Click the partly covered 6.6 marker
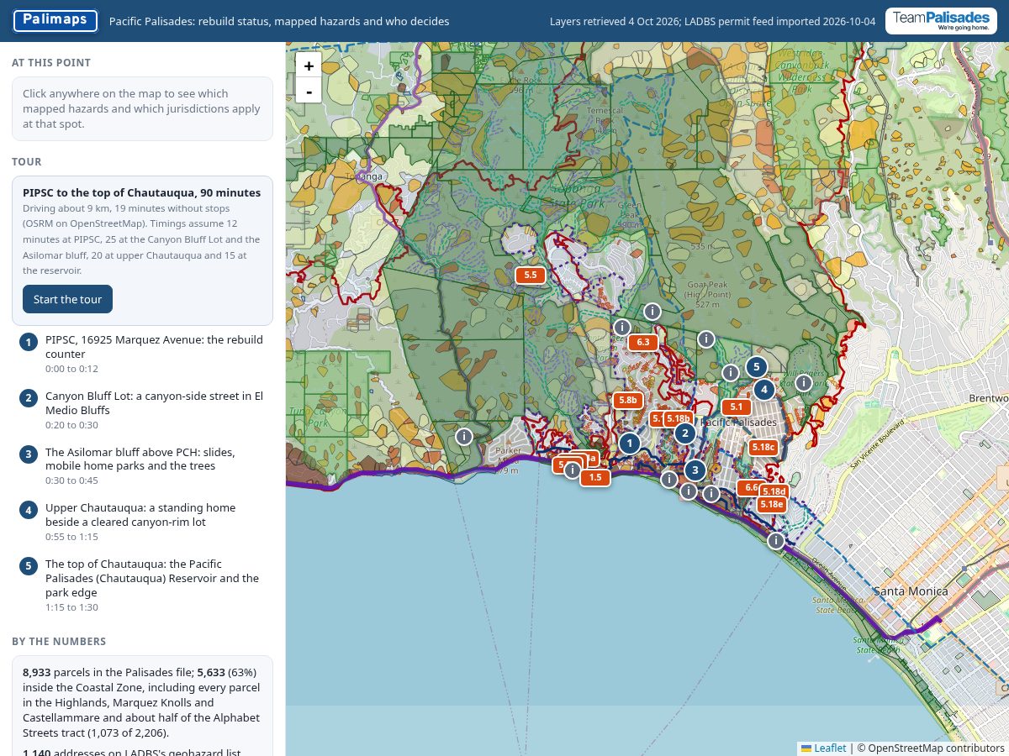The image size is (1009, 756). [748, 487]
